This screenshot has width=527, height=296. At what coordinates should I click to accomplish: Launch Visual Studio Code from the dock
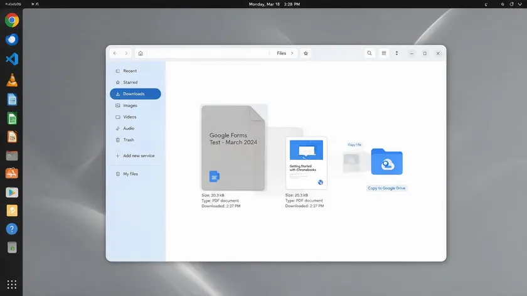12,59
